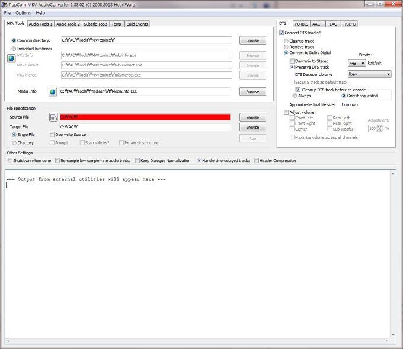Switch to Audio Tools 1 tab
The width and height of the screenshot is (403, 349).
(41, 24)
